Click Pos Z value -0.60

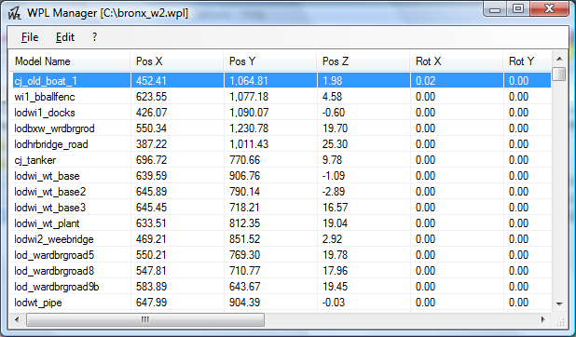[334, 113]
